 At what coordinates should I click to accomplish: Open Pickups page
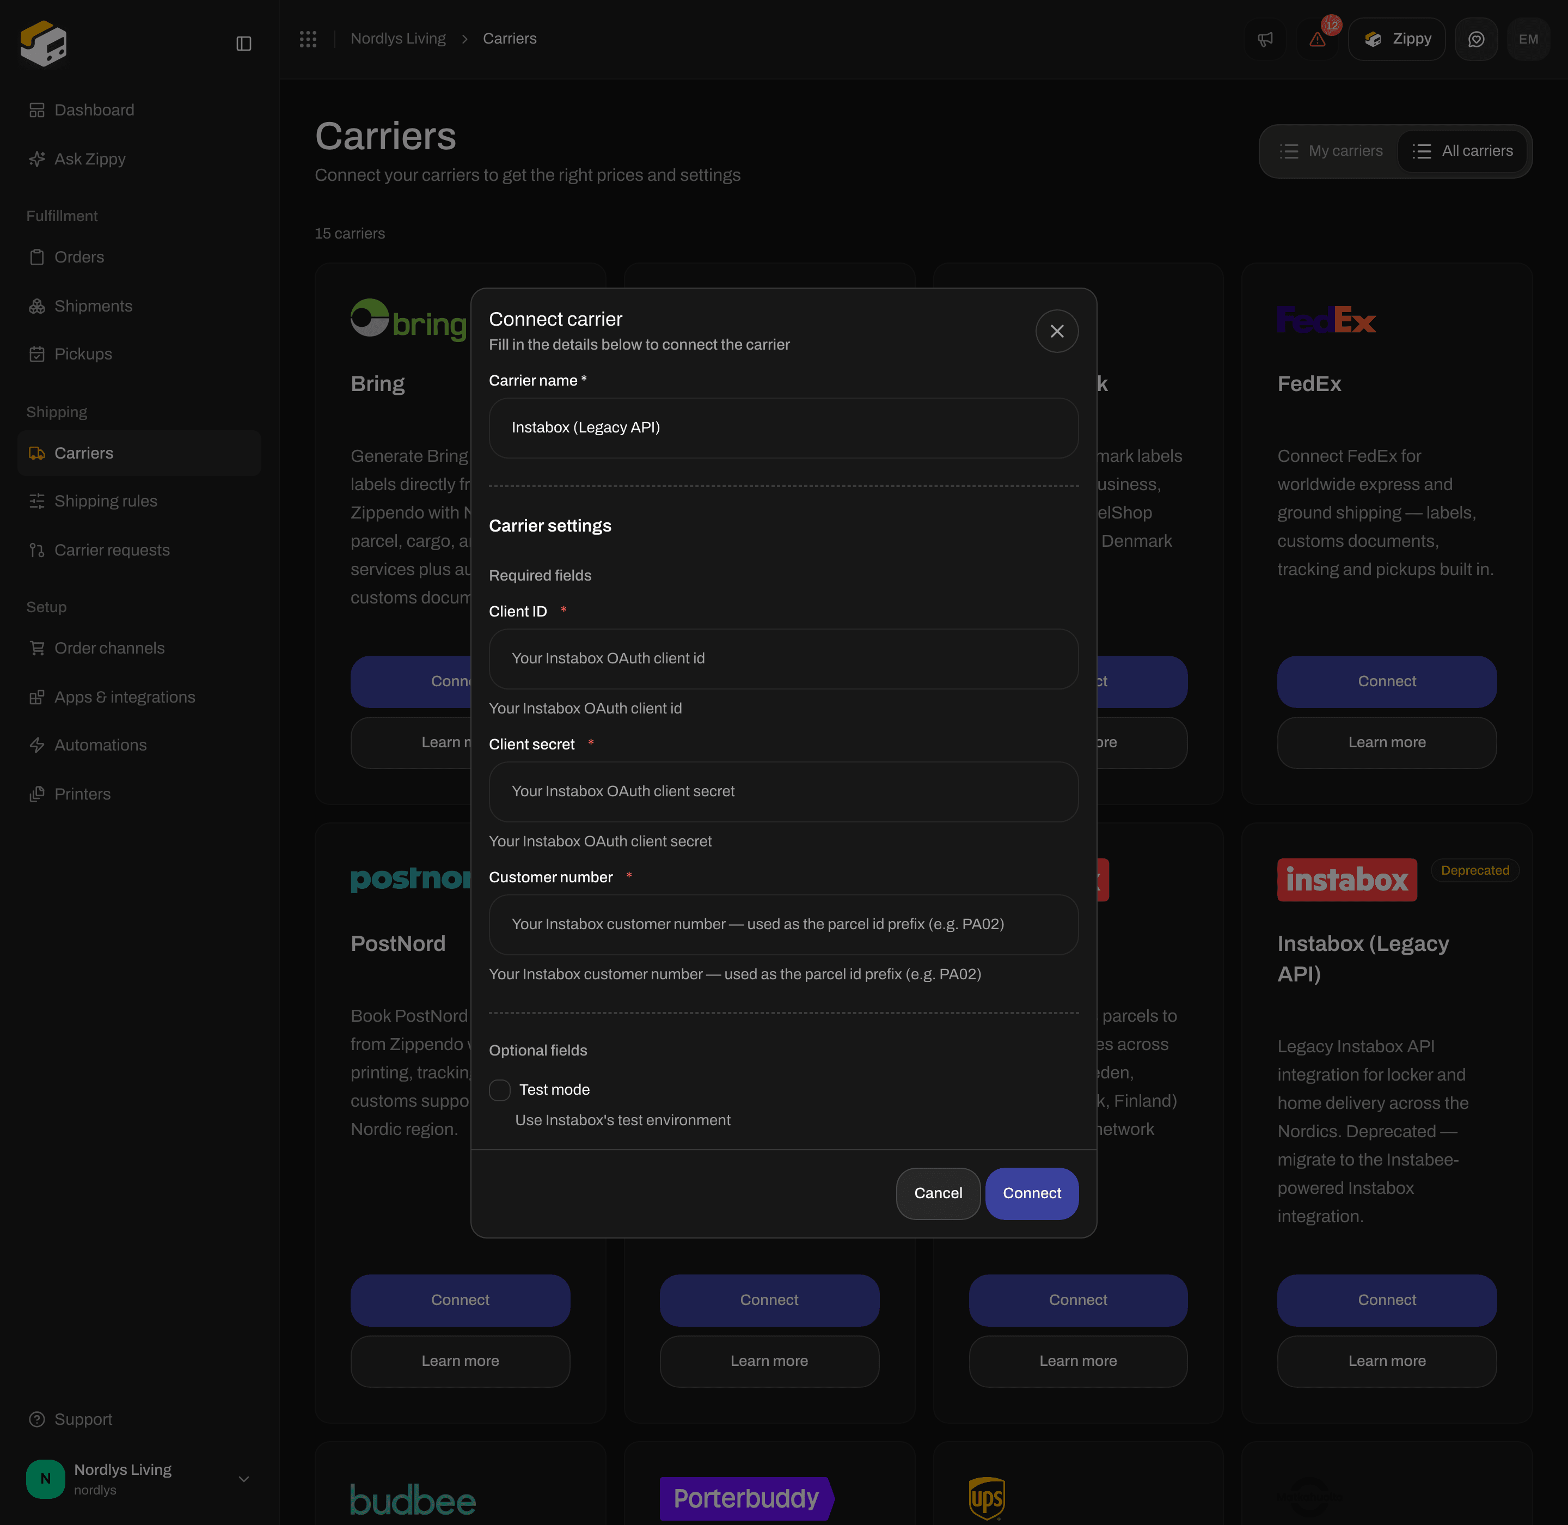[139, 354]
